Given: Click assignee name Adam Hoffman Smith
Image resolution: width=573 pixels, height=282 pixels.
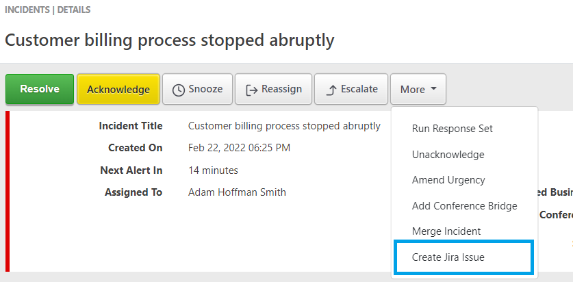Looking at the screenshot, I should tap(237, 192).
